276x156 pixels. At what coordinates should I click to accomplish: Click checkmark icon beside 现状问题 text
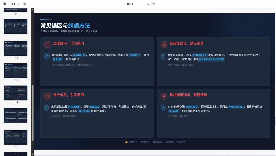coord(47,56)
